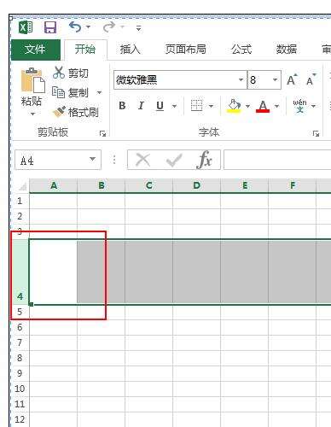The height and width of the screenshot is (427, 331).
Task: Confirm entry with checkmark icon
Action: click(x=174, y=161)
